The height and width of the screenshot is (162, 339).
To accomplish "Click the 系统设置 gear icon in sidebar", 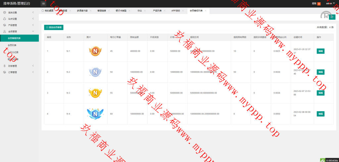I will click(x=5, y=13).
